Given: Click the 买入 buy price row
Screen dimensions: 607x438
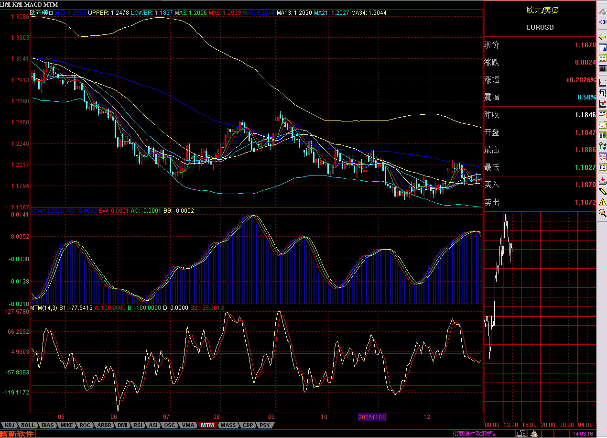Looking at the screenshot, I should [540, 185].
